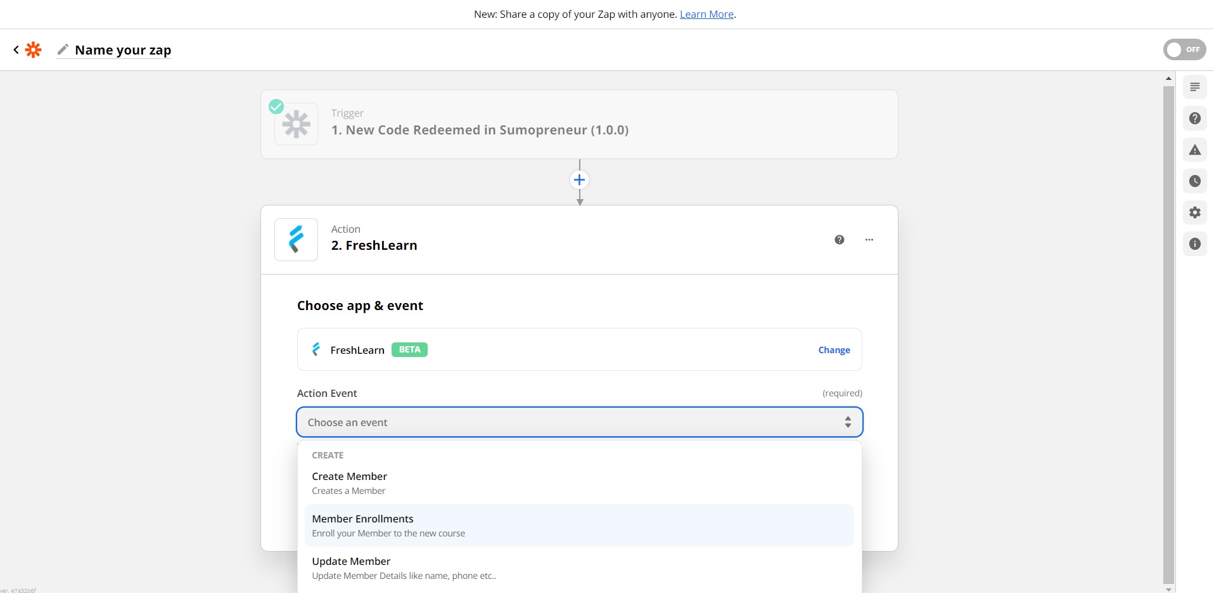The width and height of the screenshot is (1214, 596).
Task: Click the scrollbar up arrow
Action: 1168,79
